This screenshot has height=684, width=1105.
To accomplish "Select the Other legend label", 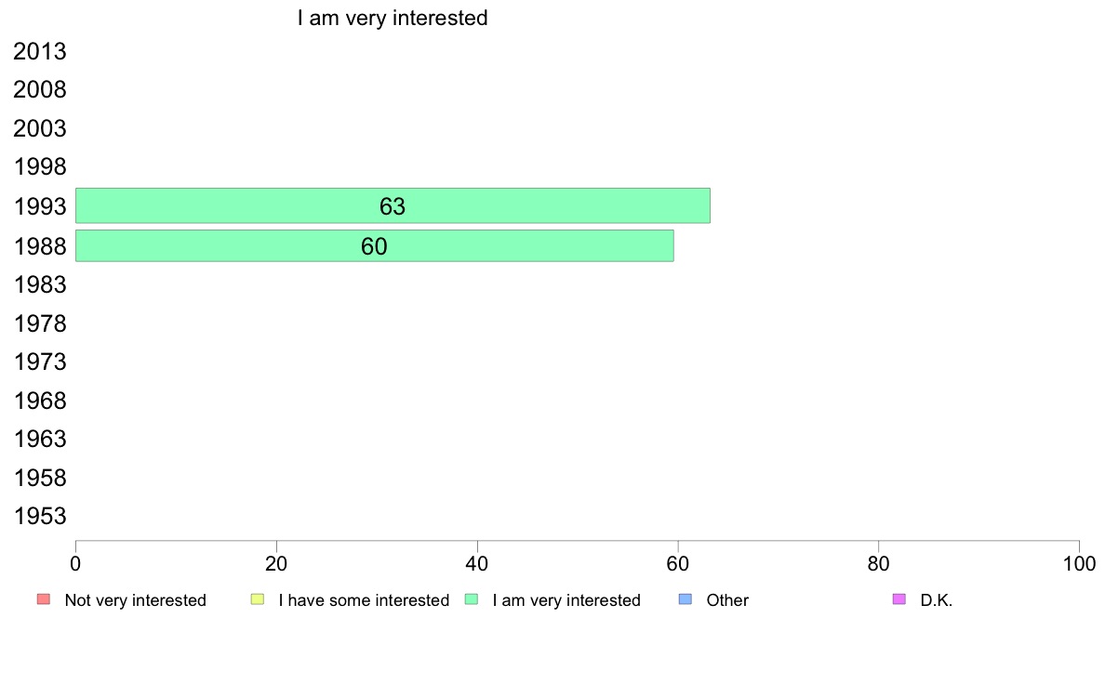I will [x=727, y=600].
